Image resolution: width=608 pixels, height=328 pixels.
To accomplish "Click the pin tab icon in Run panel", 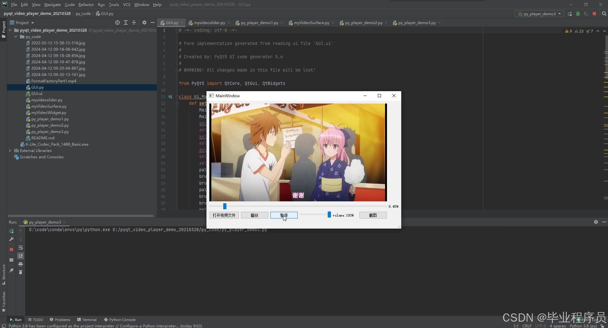I will [x=11, y=270].
